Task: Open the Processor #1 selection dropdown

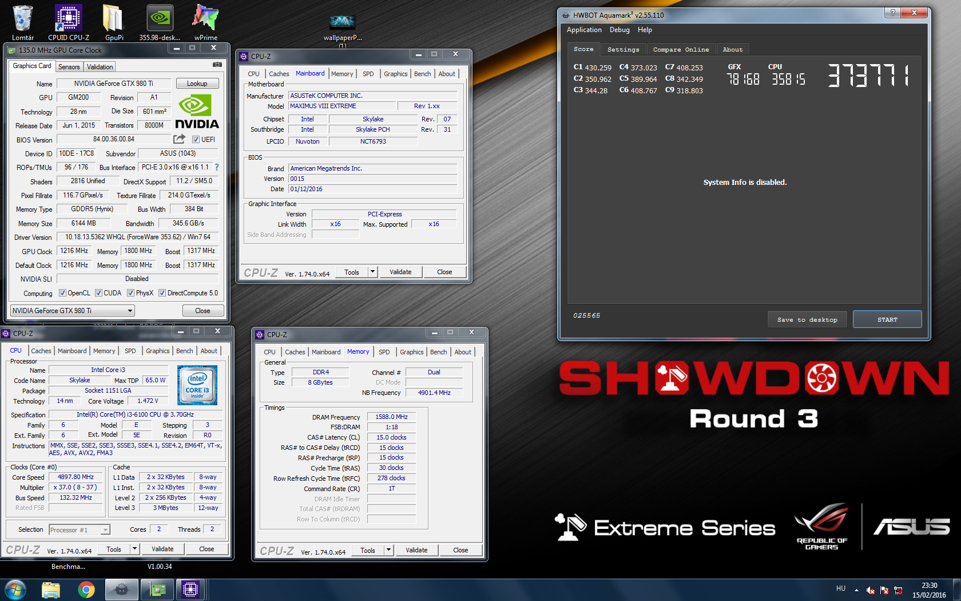Action: click(80, 530)
